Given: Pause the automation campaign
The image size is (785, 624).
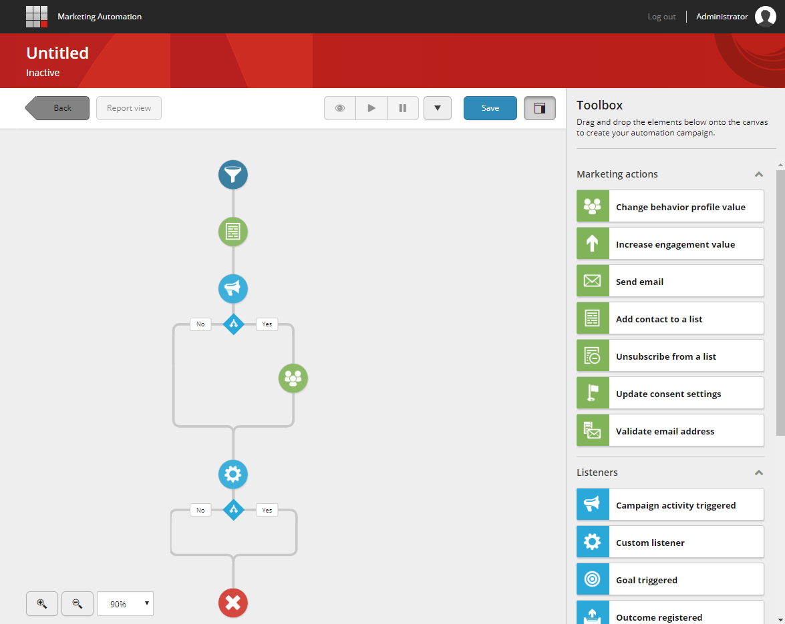Looking at the screenshot, I should click(403, 107).
